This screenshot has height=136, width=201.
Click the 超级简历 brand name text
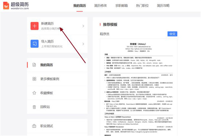pyautogui.click(x=21, y=4)
